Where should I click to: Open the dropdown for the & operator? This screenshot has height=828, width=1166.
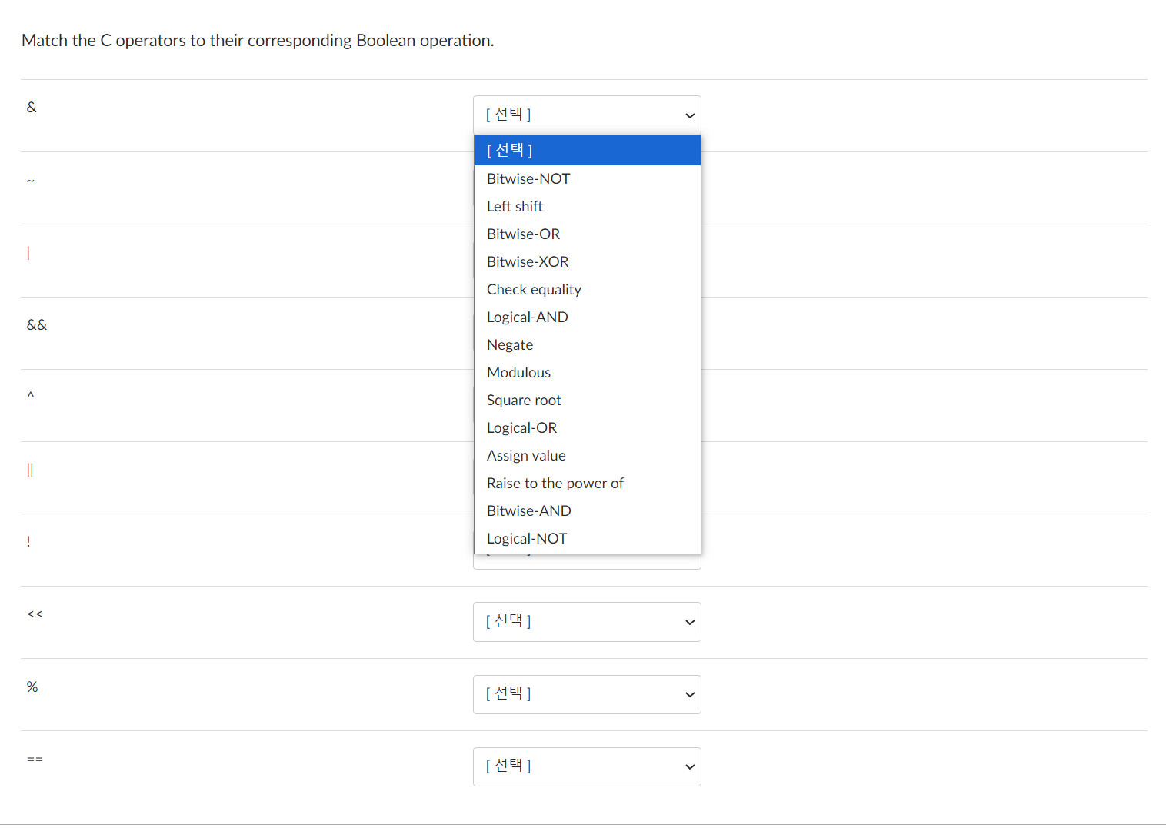[587, 115]
